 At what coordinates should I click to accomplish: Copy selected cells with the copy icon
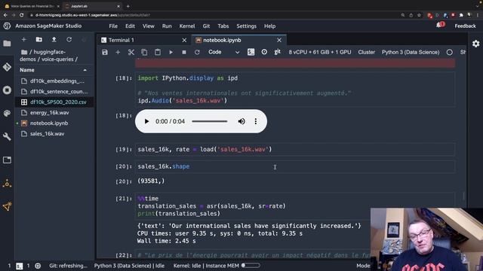[144, 52]
